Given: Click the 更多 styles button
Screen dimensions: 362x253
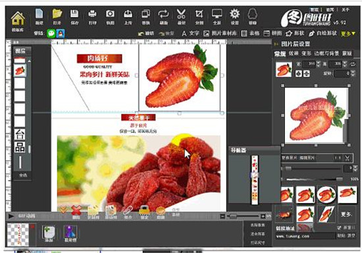Looking at the screenshot, I should pyautogui.click(x=346, y=214).
